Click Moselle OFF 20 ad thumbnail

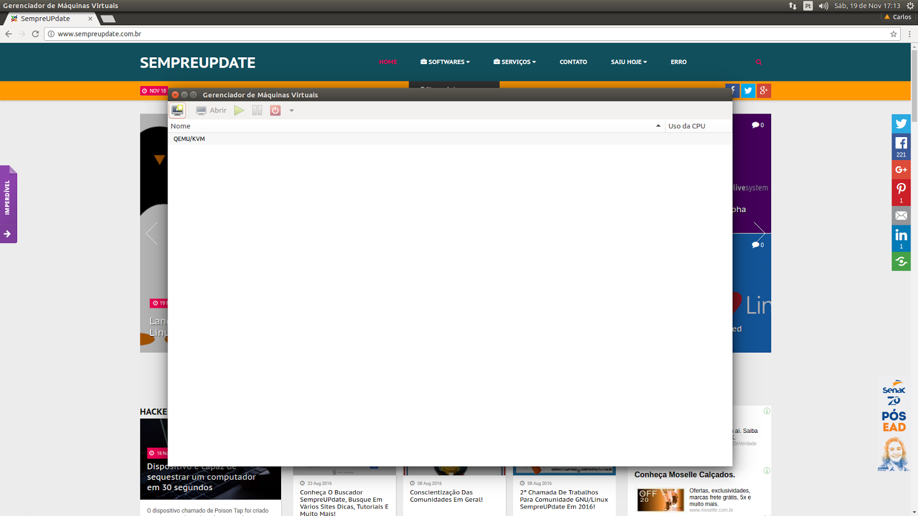click(660, 500)
